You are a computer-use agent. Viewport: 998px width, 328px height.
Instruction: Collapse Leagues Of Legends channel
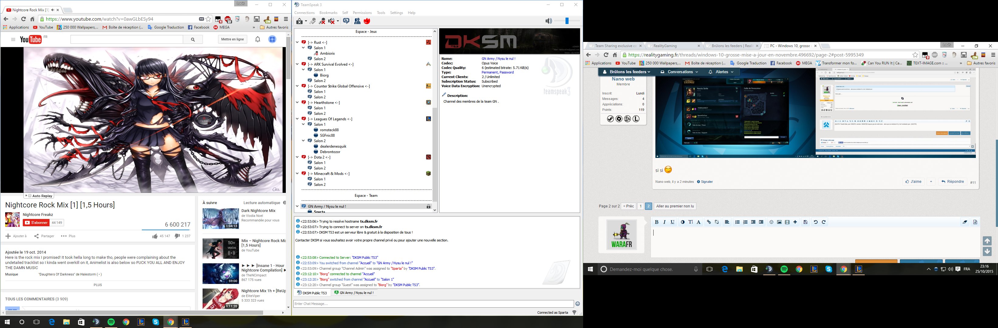pos(297,119)
